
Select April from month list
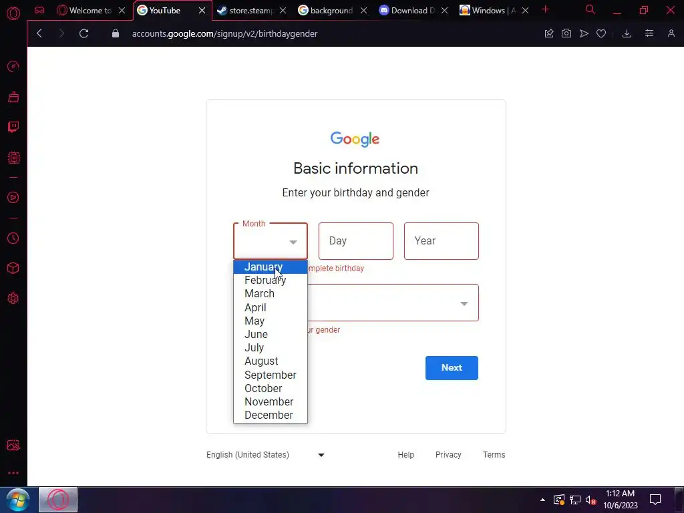[271, 307]
